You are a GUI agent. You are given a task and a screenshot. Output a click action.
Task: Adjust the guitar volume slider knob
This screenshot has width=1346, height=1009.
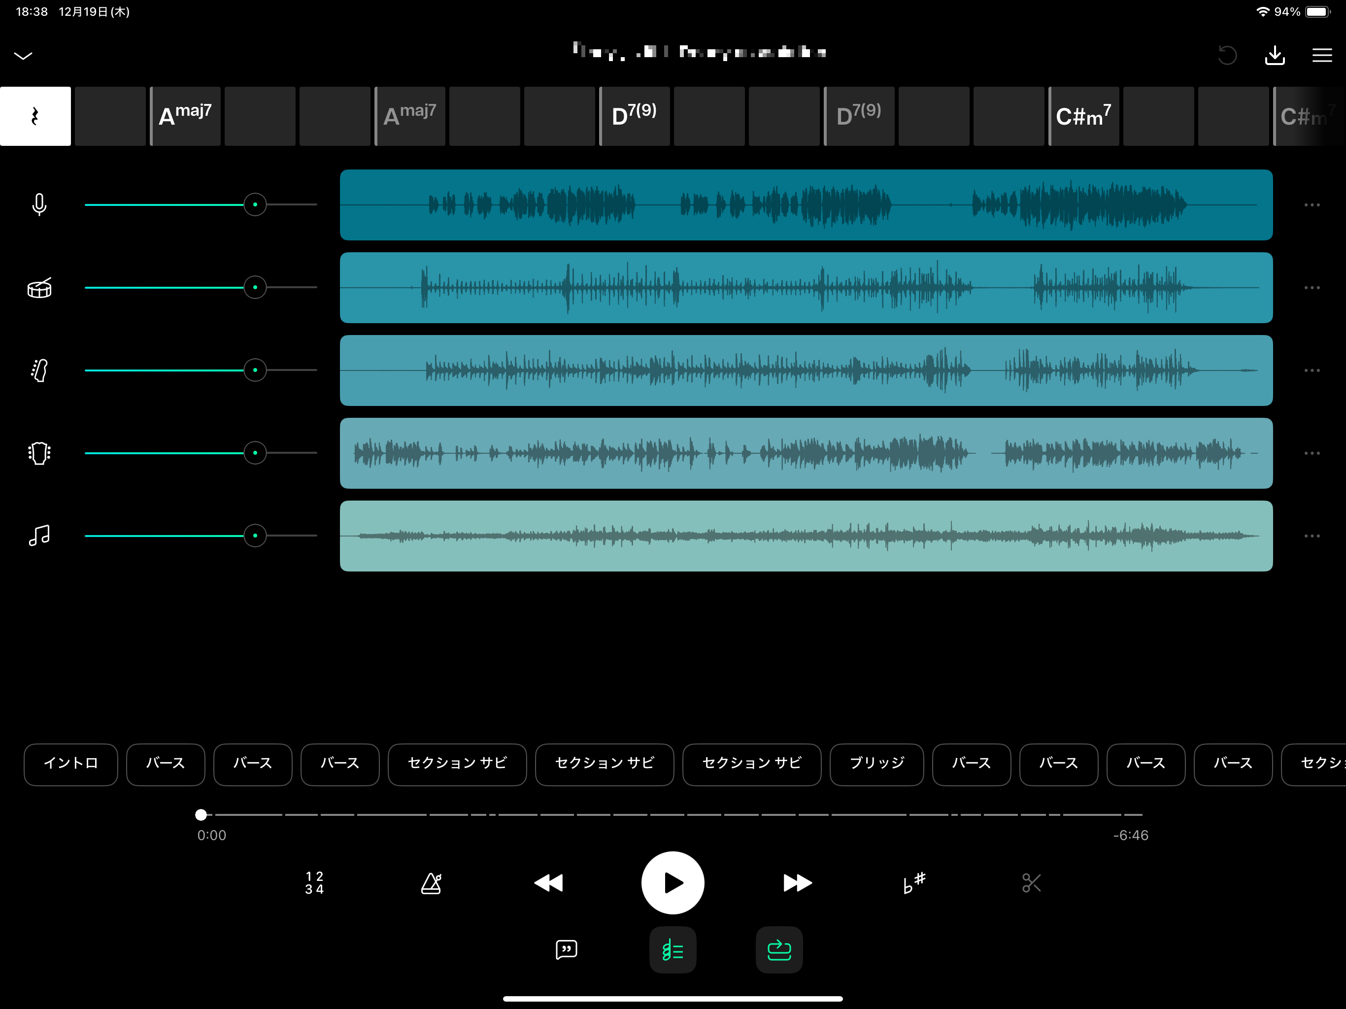coord(255,453)
